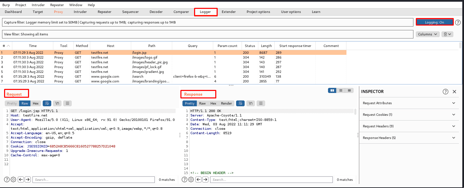Switch to the Target tab
Viewport: 464px width, 188px height.
38,12
